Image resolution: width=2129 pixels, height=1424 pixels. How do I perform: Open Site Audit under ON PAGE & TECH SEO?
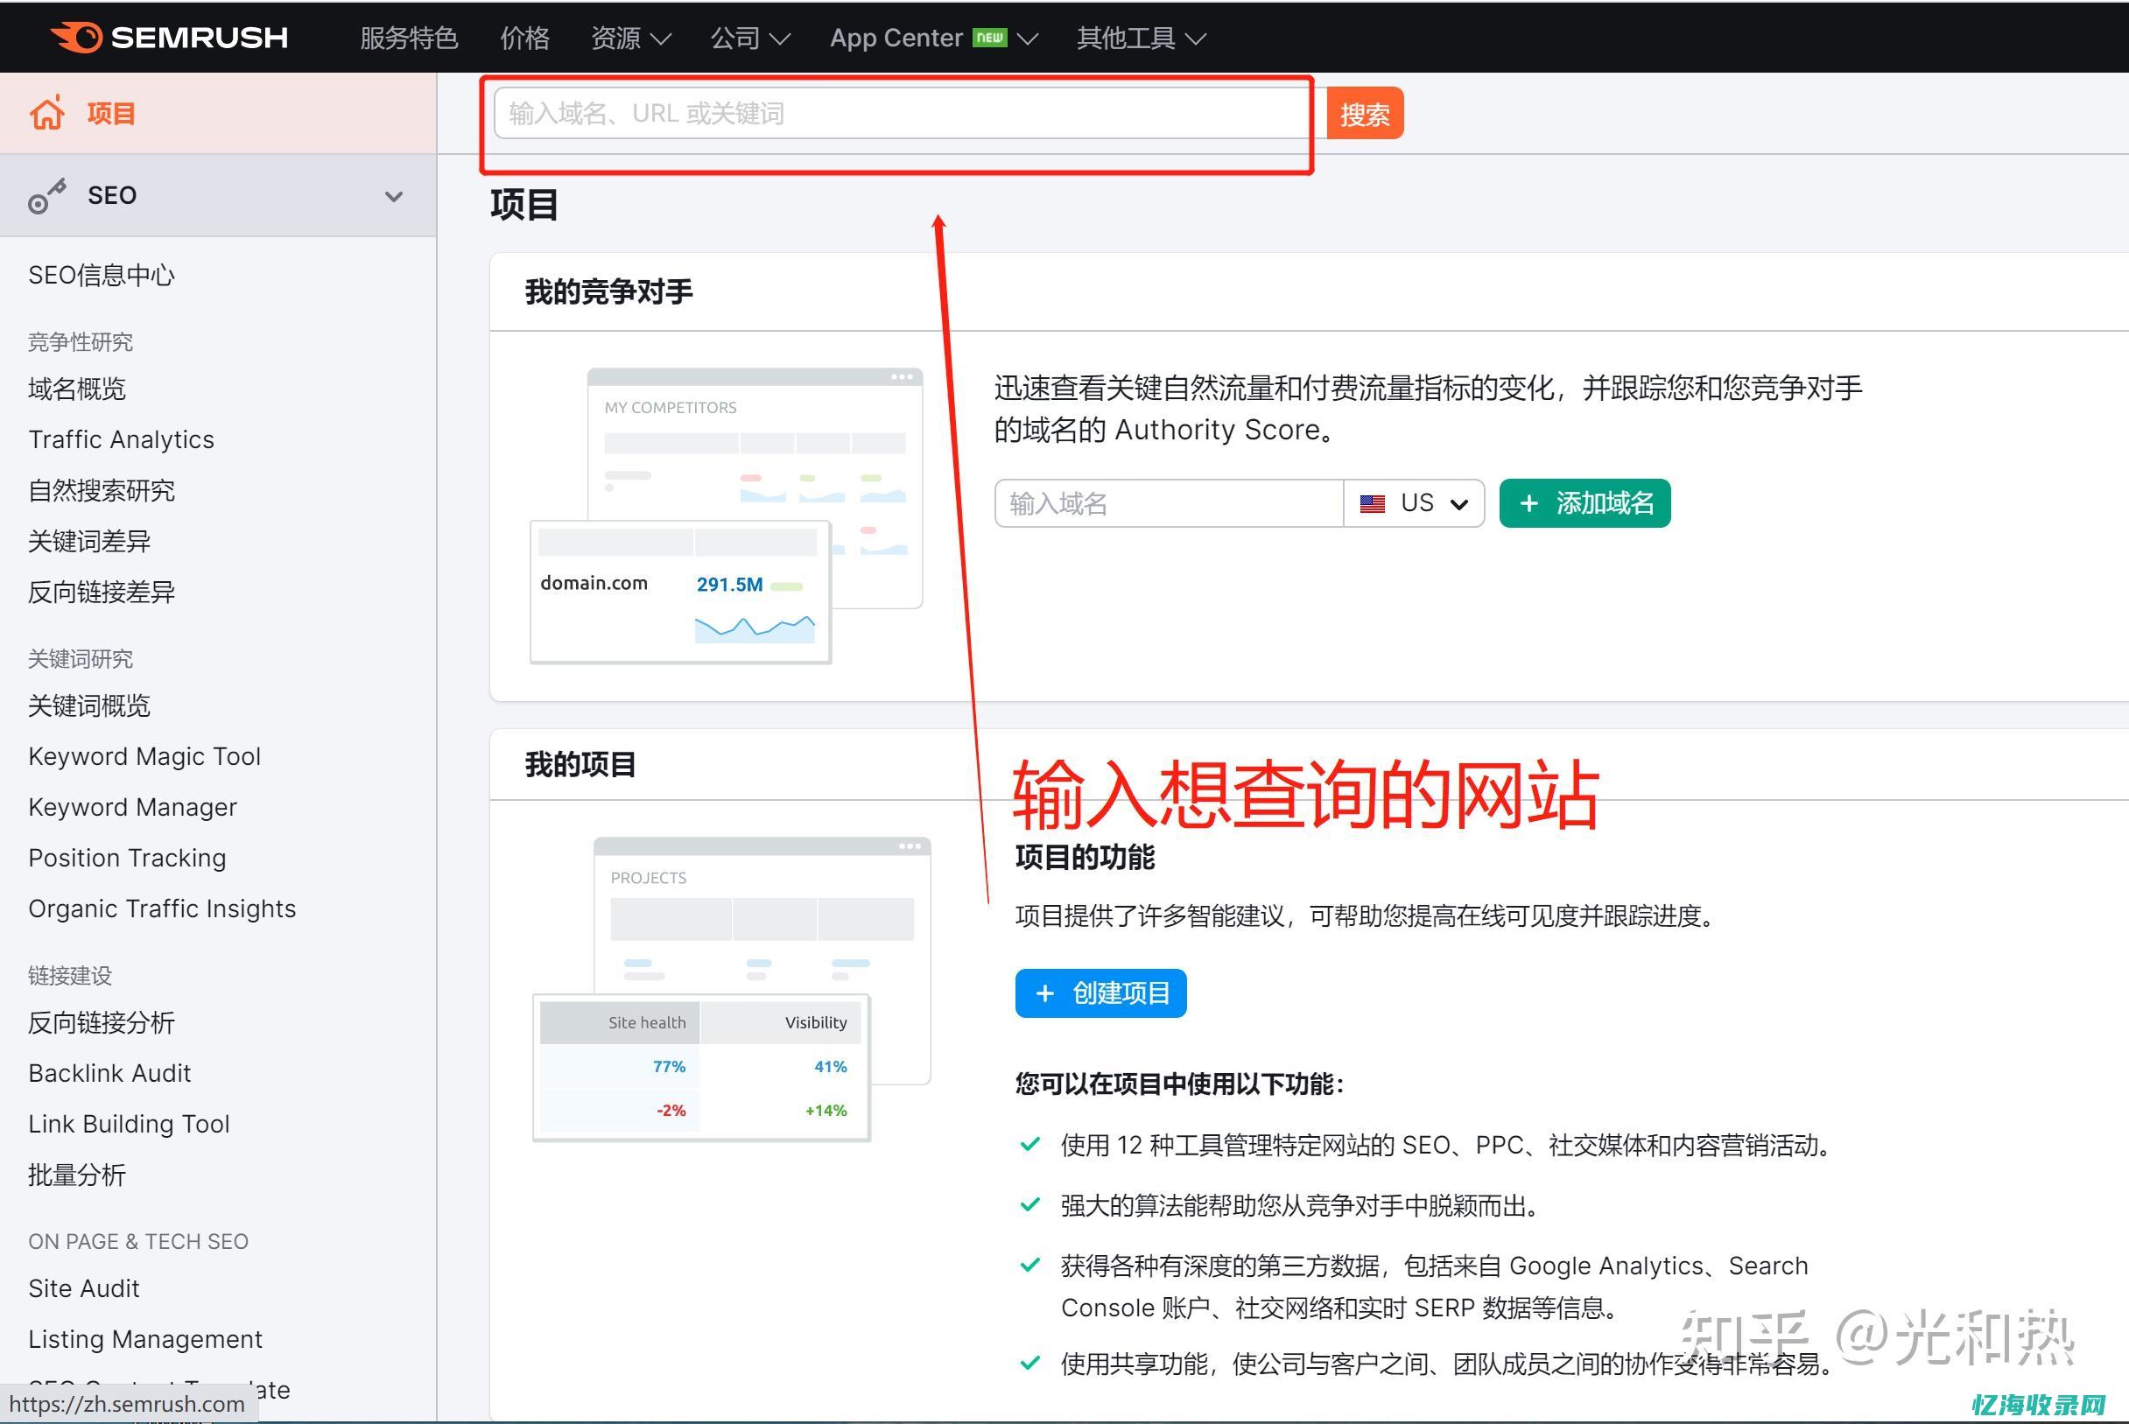pos(83,1287)
